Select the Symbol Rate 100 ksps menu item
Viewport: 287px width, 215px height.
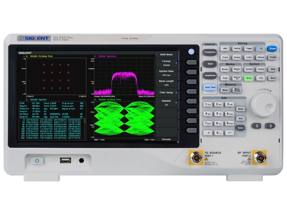point(166,73)
